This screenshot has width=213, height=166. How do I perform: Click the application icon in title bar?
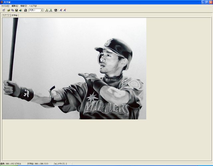pyautogui.click(x=2, y=2)
